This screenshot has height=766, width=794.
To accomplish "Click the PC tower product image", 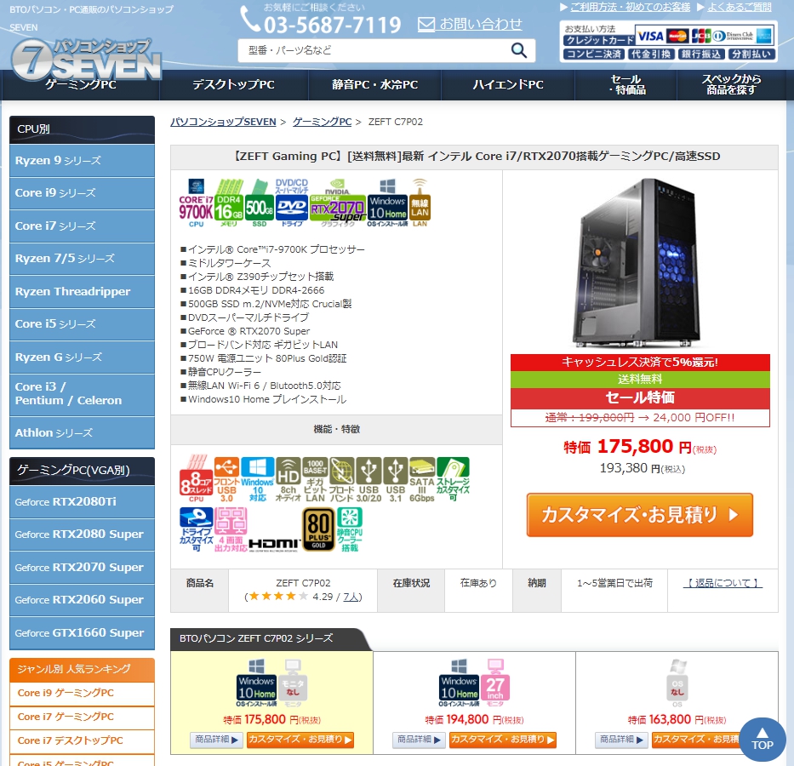I will 638,262.
